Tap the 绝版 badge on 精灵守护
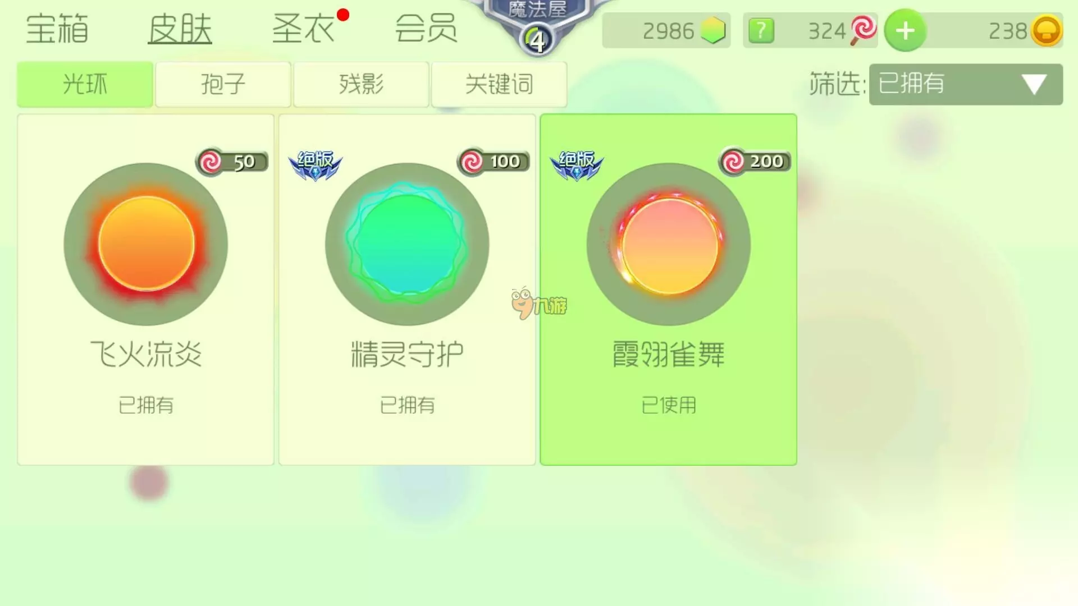 pyautogui.click(x=315, y=165)
